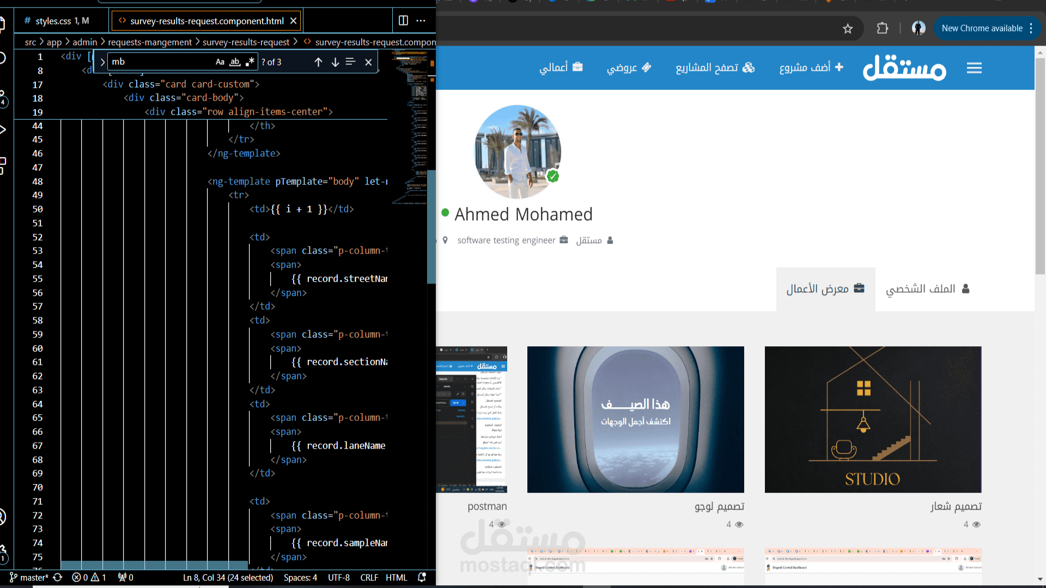Screen dimensions: 1046x588
Task: Toggle Use Regular Expression in find
Action: (250, 62)
